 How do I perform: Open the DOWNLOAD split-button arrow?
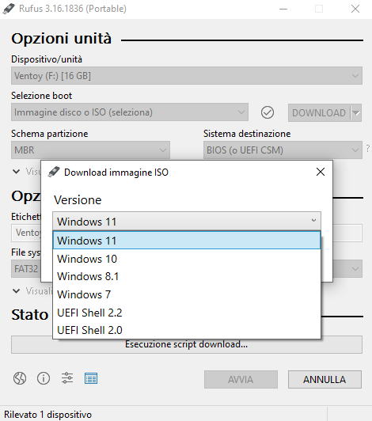[356, 112]
